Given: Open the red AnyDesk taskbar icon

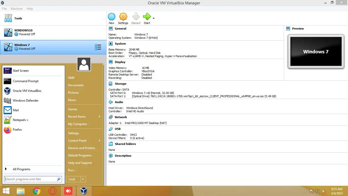Looking at the screenshot, I should (68, 191).
